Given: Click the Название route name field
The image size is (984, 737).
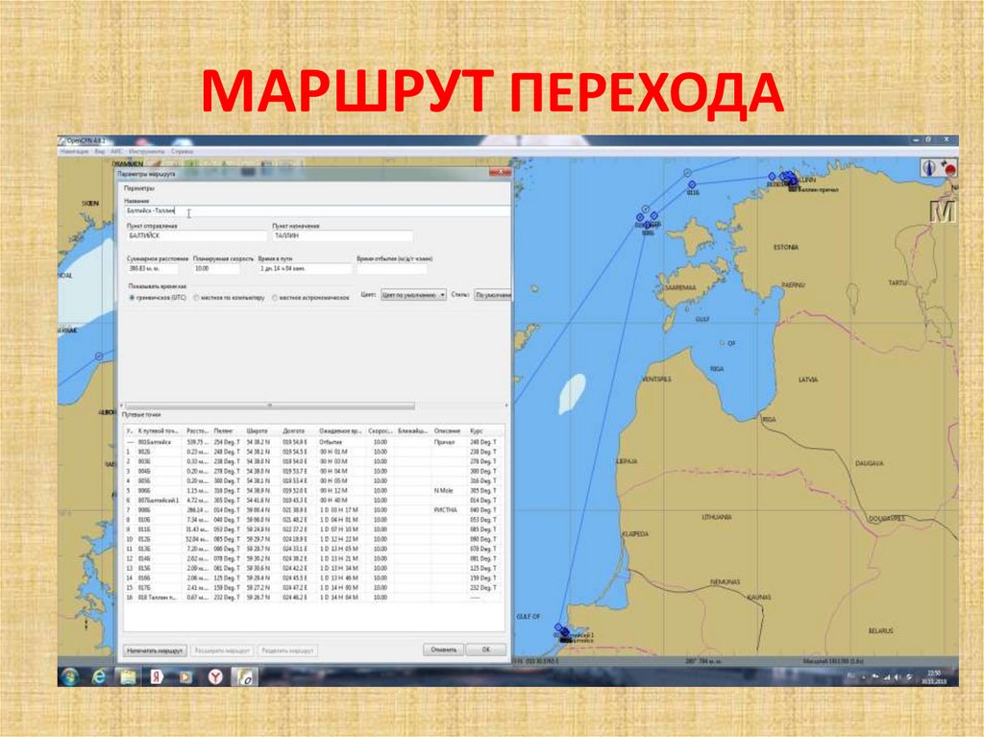Looking at the screenshot, I should click(x=317, y=211).
